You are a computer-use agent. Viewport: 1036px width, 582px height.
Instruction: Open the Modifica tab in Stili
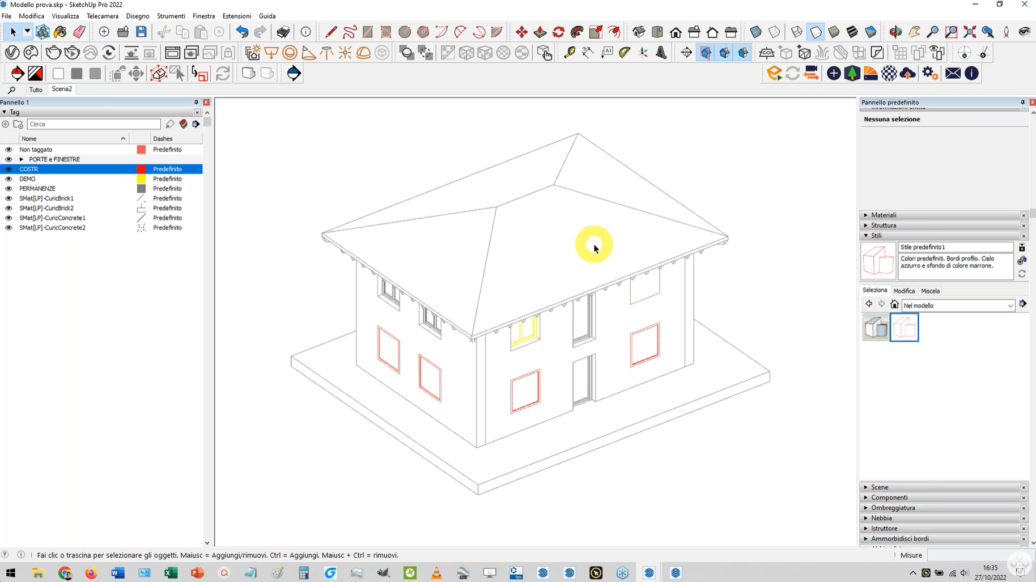(904, 291)
